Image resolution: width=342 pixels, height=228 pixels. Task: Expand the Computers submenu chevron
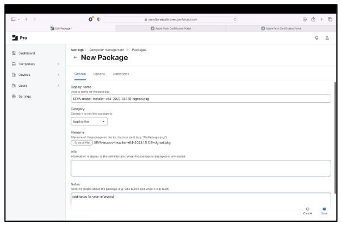tap(58, 64)
